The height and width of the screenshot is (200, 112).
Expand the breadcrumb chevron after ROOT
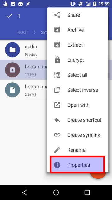pyautogui.click(x=35, y=32)
